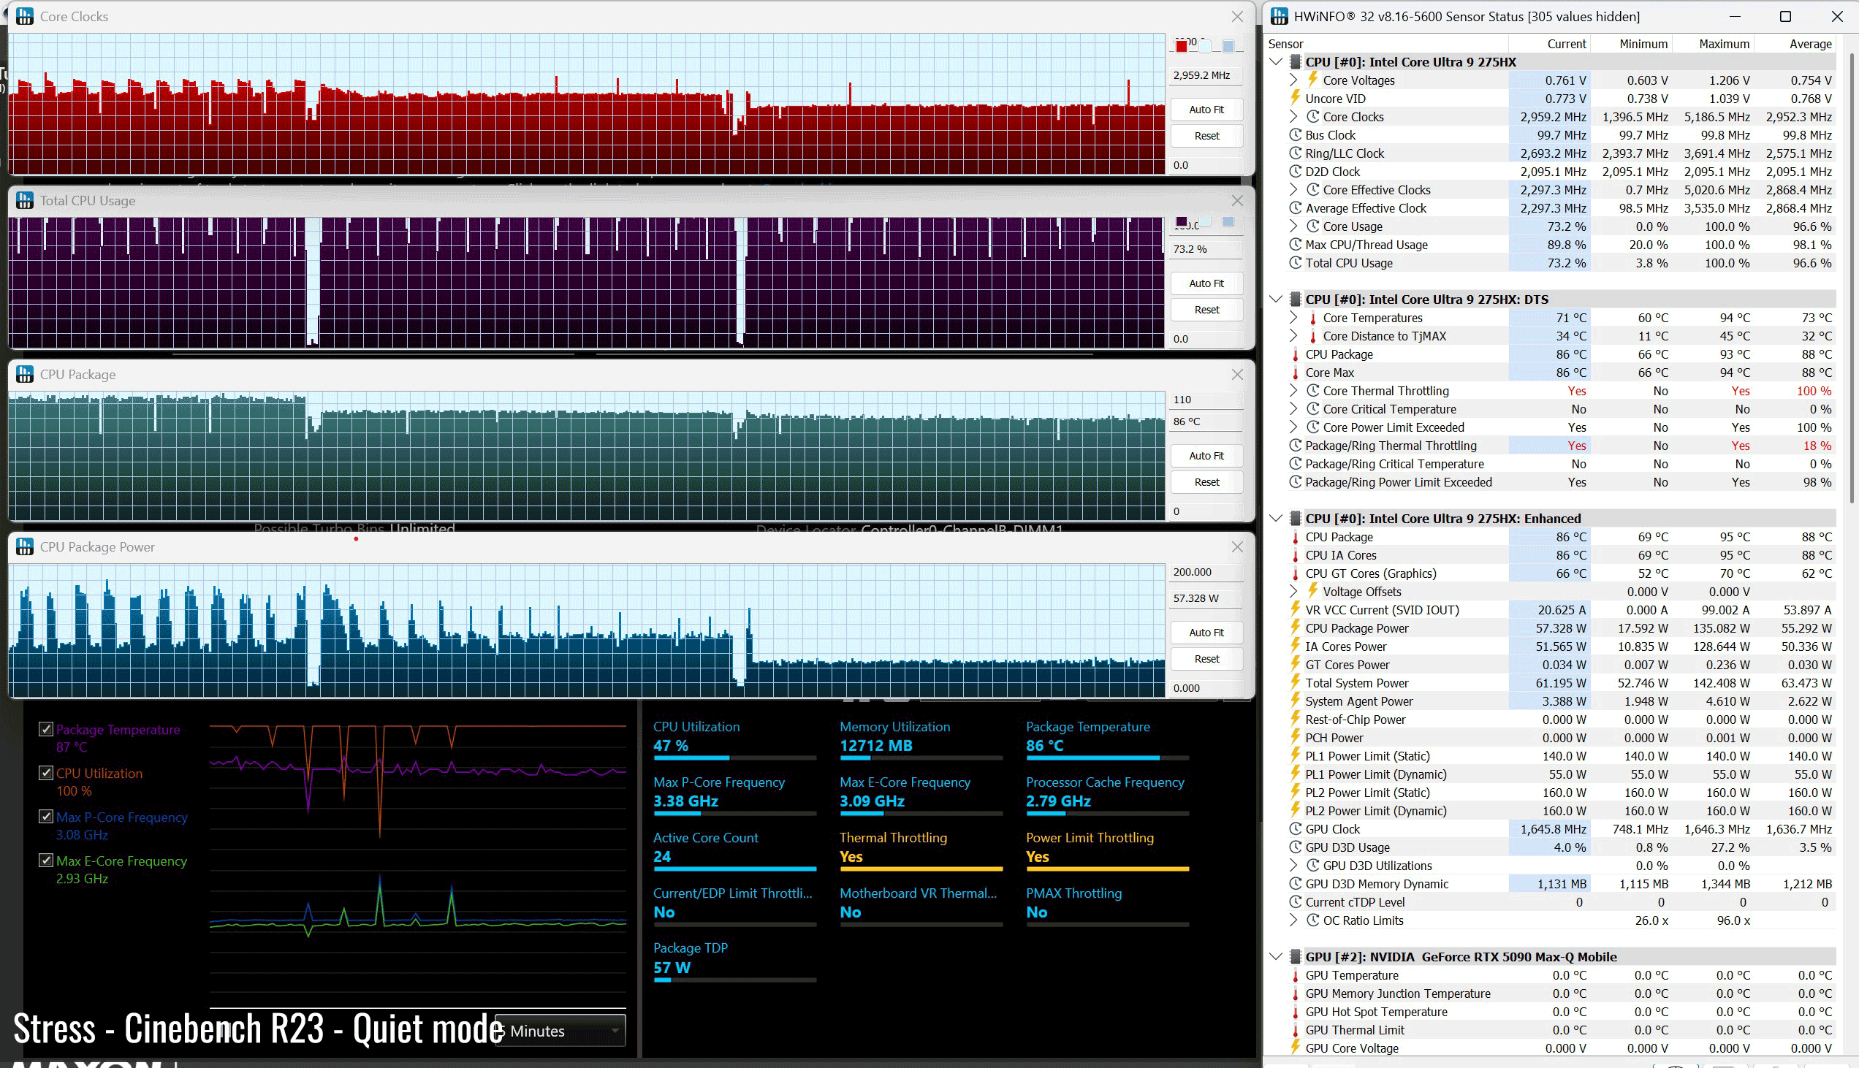This screenshot has height=1068, width=1859.
Task: Click clock icon beside Bus Clock
Action: (x=1295, y=135)
